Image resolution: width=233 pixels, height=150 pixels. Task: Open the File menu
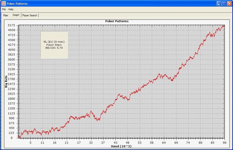coord(4,9)
